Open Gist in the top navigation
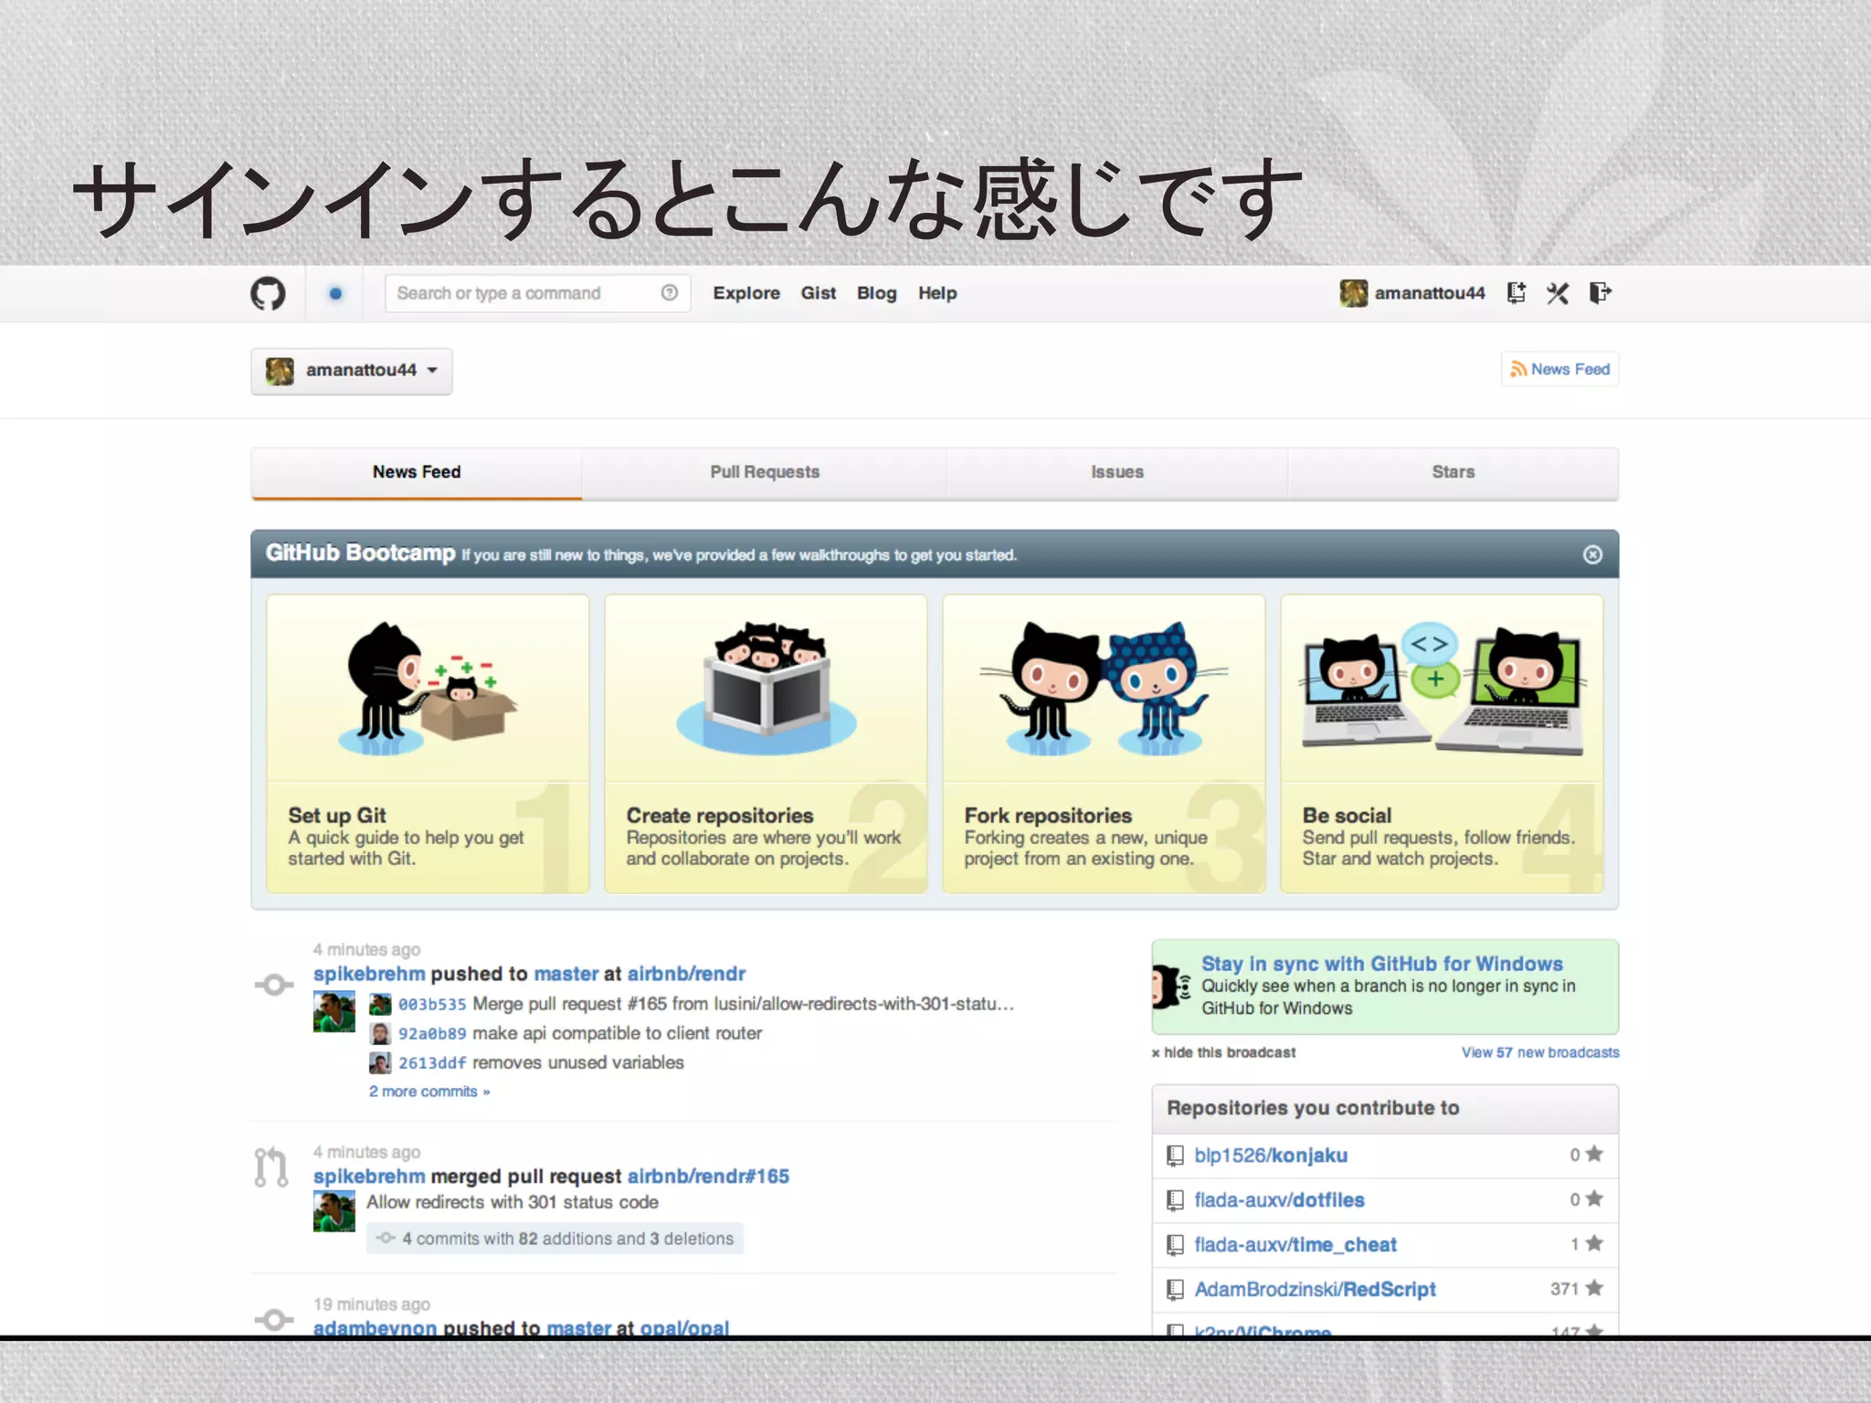 819,293
